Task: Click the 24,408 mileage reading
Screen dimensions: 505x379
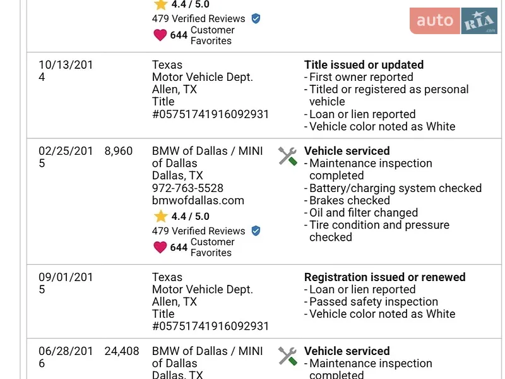Action: (x=122, y=351)
